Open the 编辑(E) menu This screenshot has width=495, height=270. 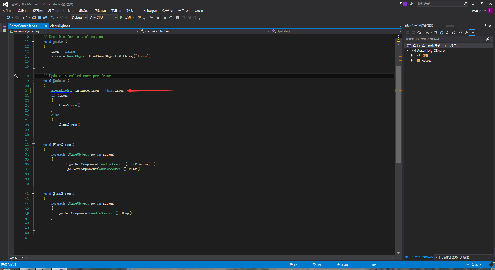(22, 11)
